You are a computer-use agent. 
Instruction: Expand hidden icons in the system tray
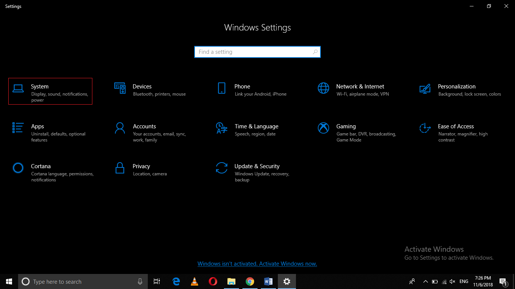[x=425, y=281]
